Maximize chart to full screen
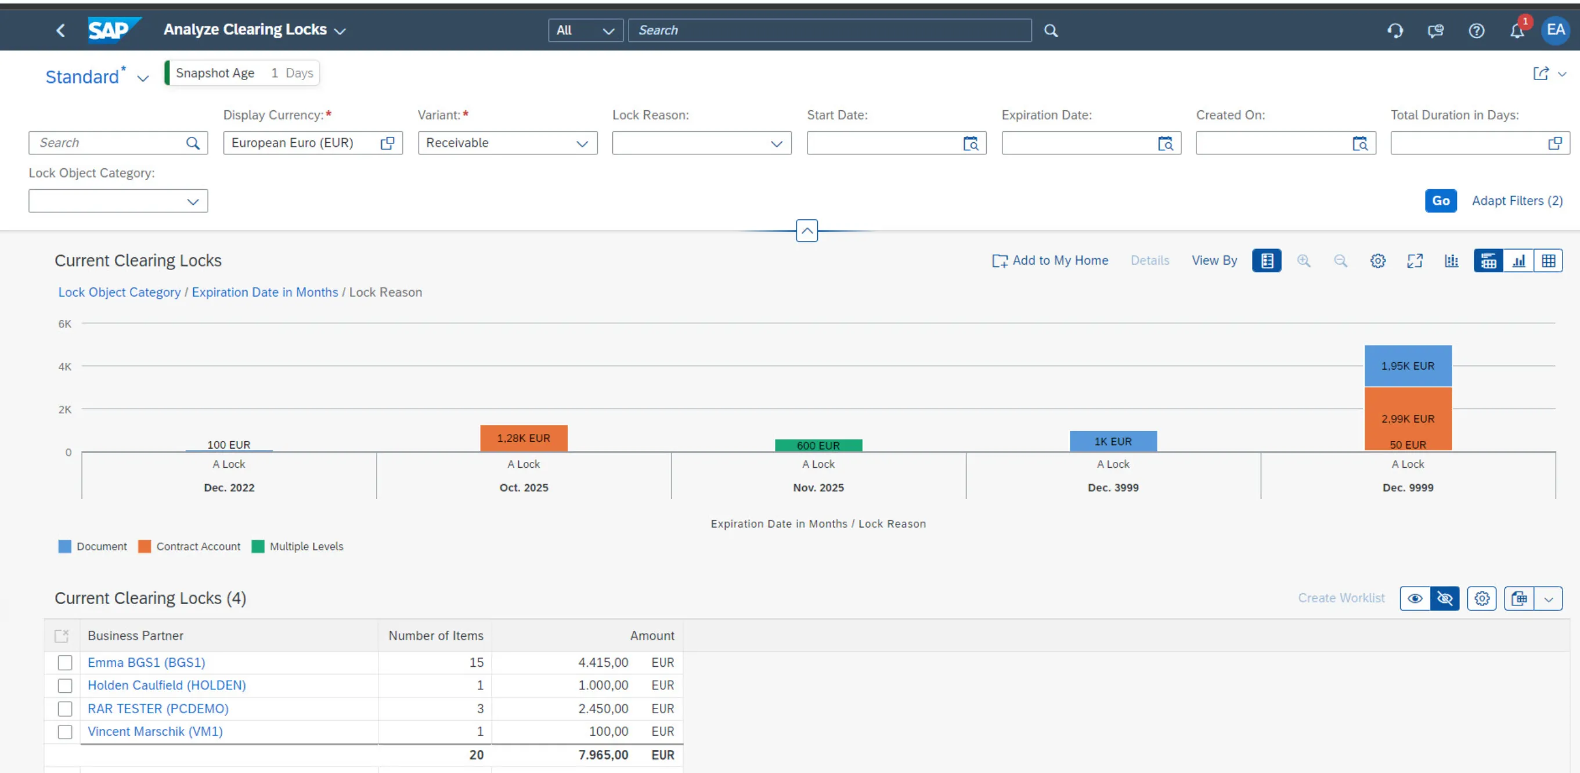 (x=1415, y=261)
